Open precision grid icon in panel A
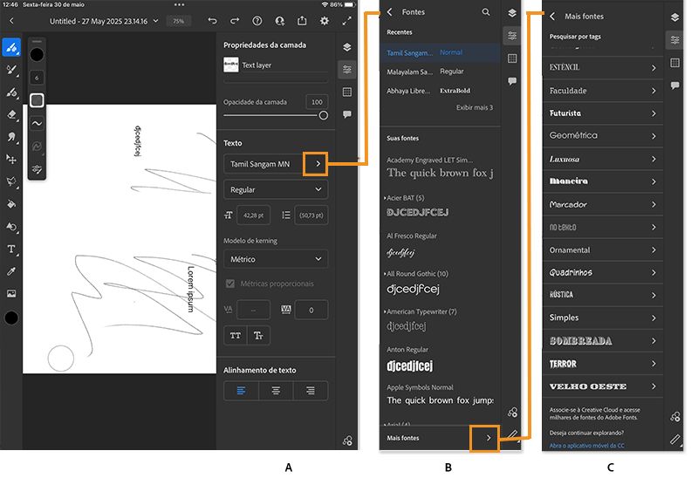 click(347, 92)
